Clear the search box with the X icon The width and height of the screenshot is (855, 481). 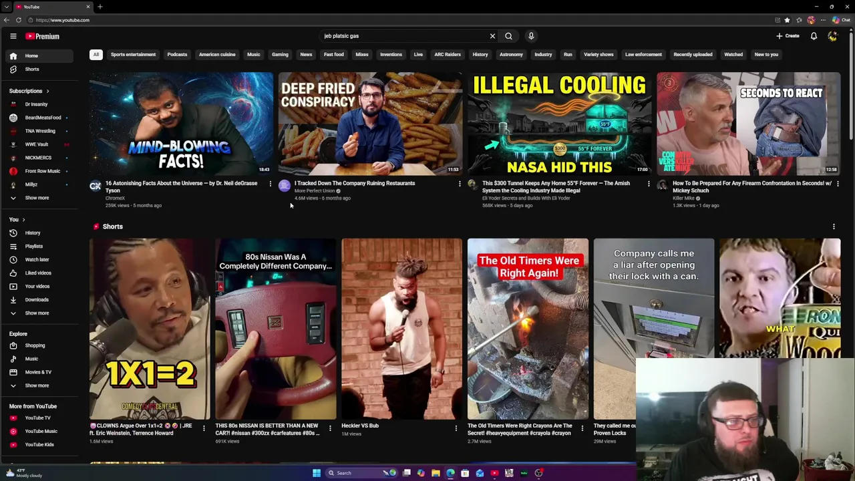tap(492, 36)
